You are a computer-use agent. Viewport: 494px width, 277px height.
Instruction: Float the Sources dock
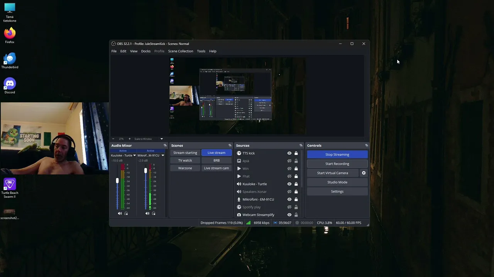(x=301, y=145)
